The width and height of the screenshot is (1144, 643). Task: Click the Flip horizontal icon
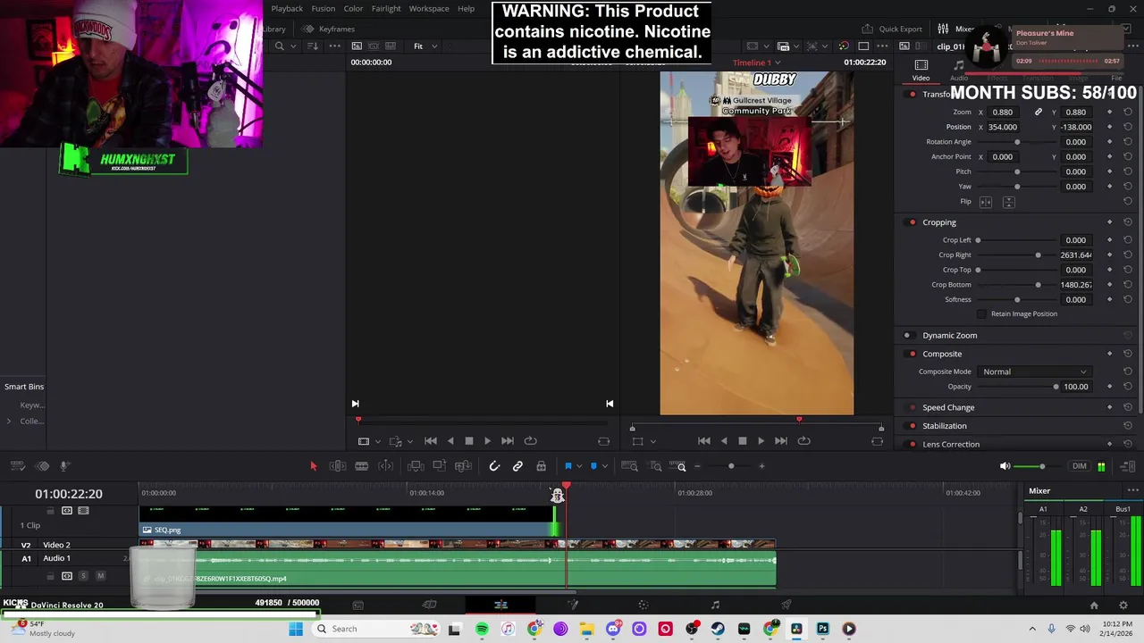(986, 202)
